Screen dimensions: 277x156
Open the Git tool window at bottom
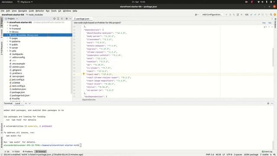click(7, 152)
